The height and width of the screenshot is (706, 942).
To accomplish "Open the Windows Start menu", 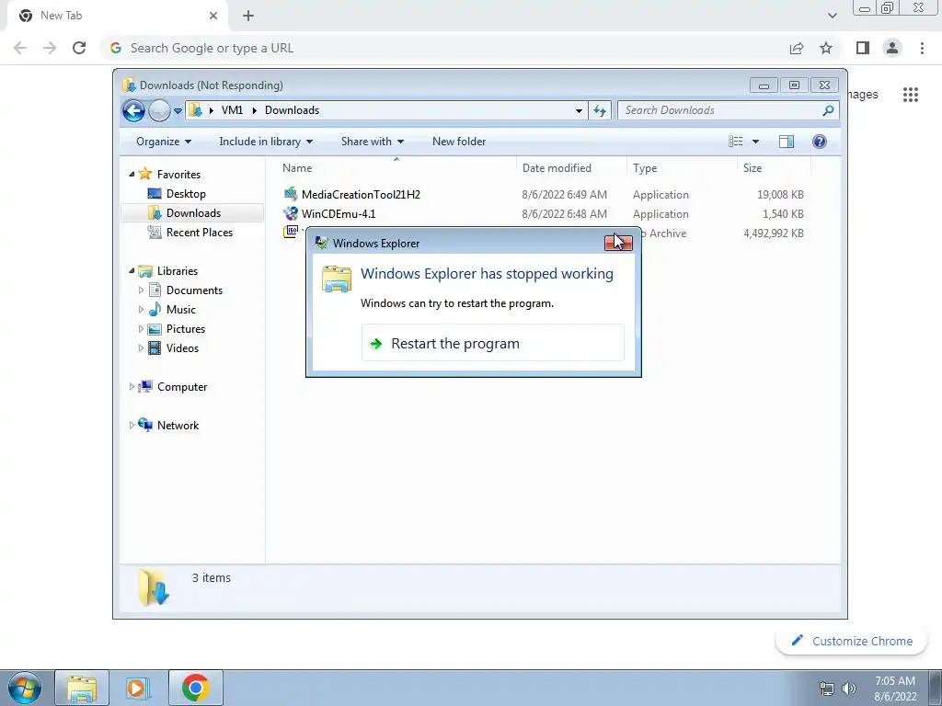I will (25, 688).
